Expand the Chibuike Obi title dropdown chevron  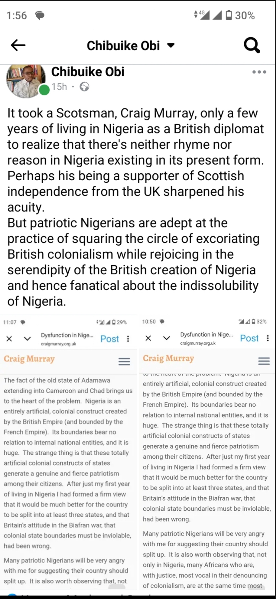[x=171, y=45]
